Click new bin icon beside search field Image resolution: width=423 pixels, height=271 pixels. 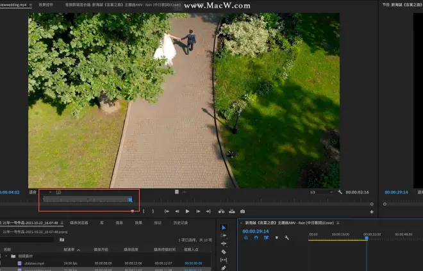[62, 240]
